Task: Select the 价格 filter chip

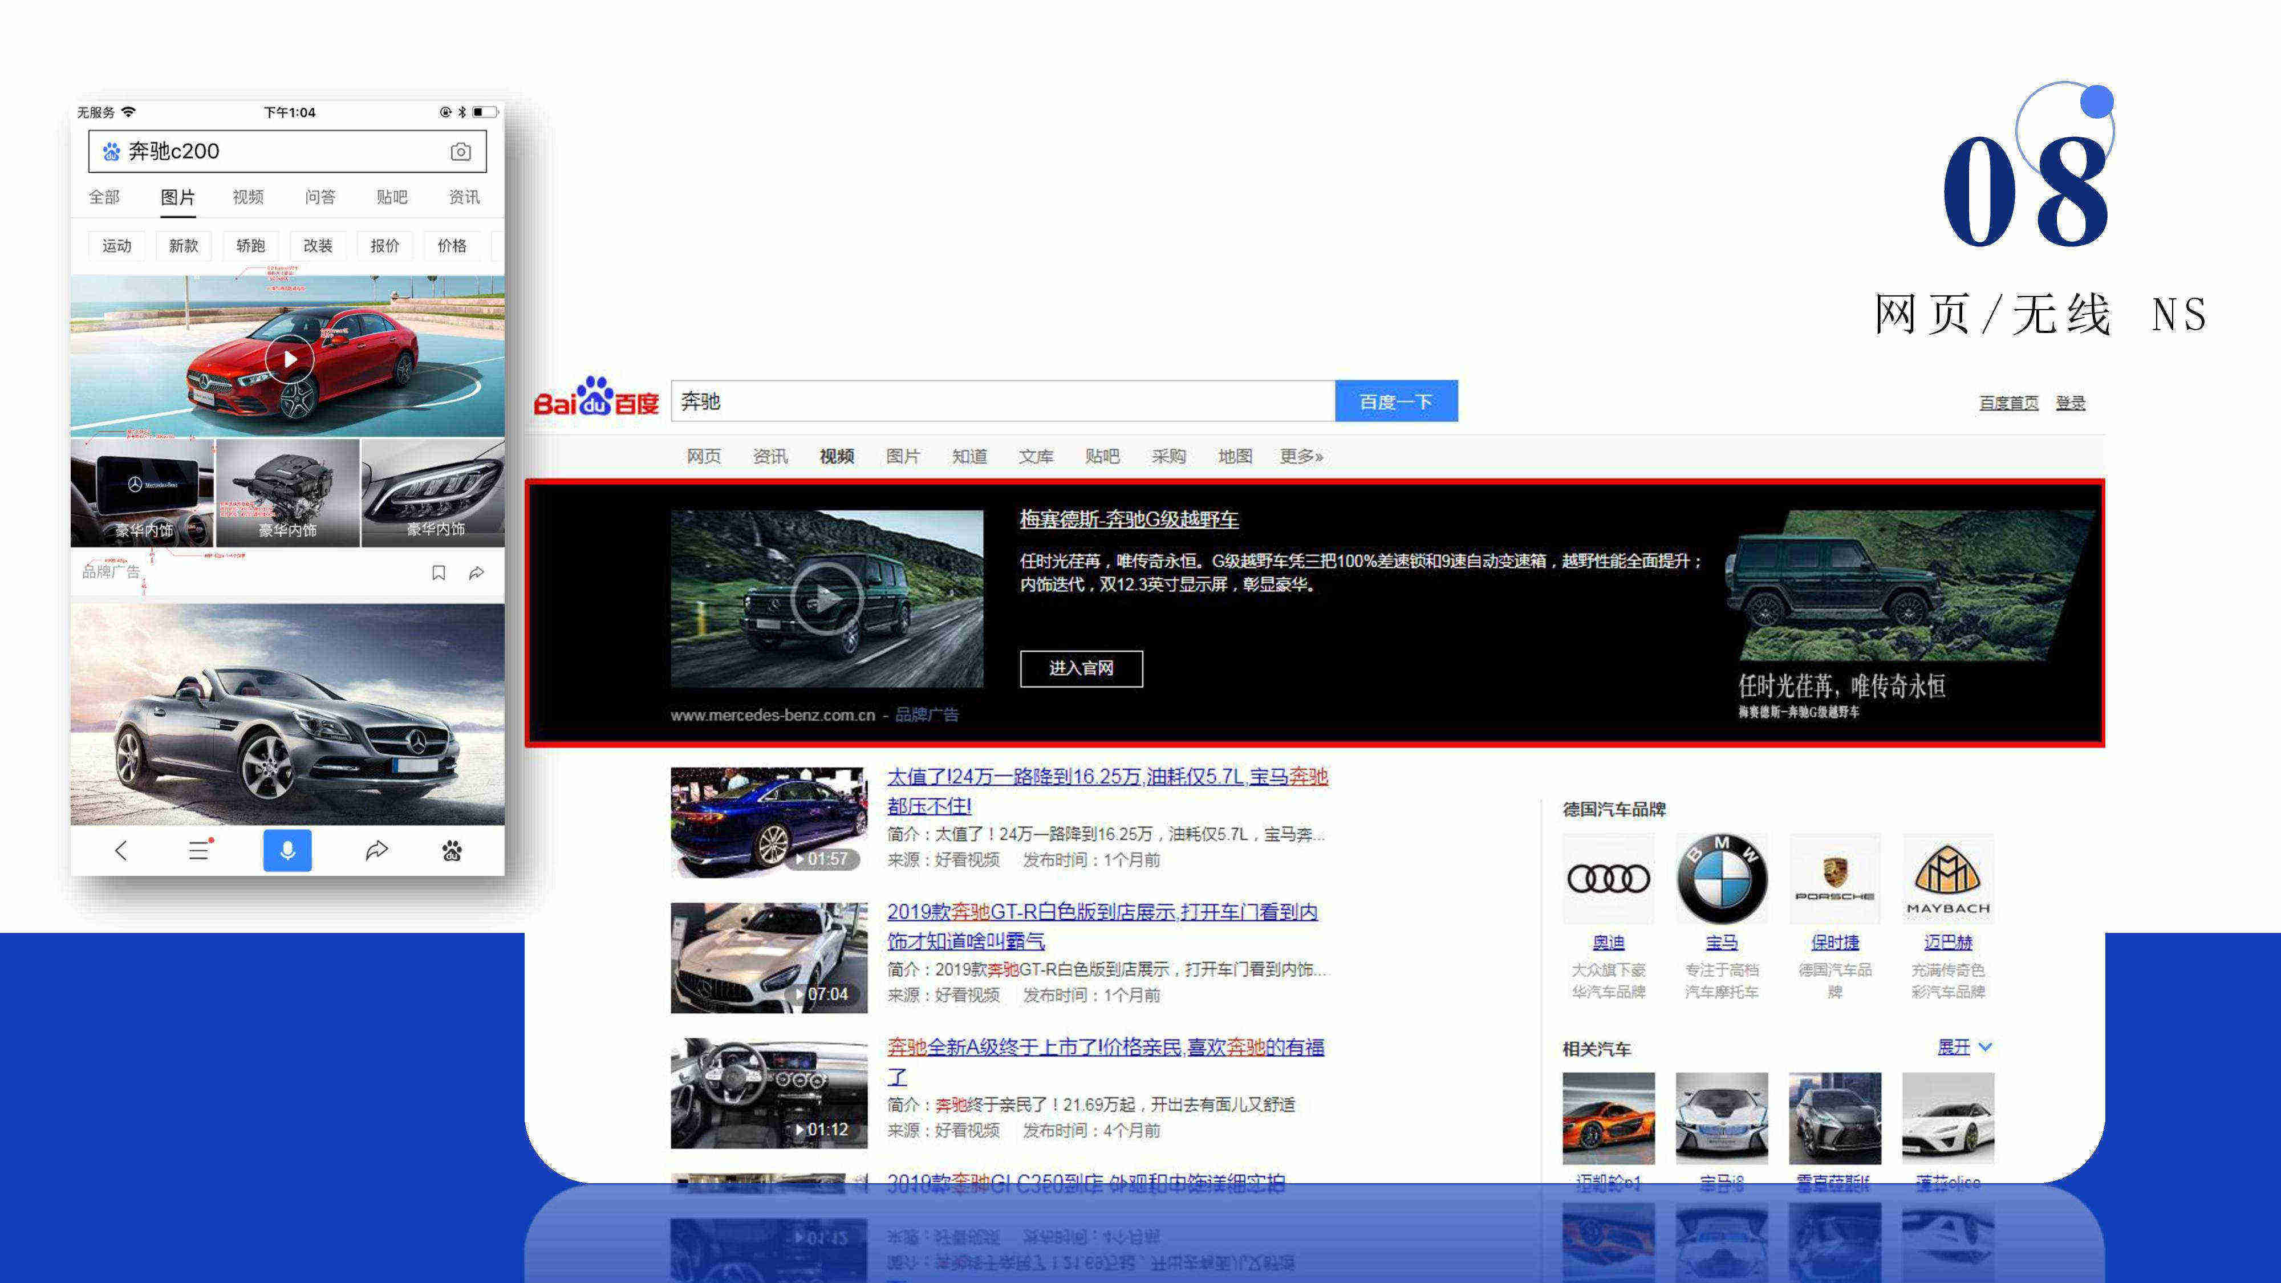Action: pos(452,245)
